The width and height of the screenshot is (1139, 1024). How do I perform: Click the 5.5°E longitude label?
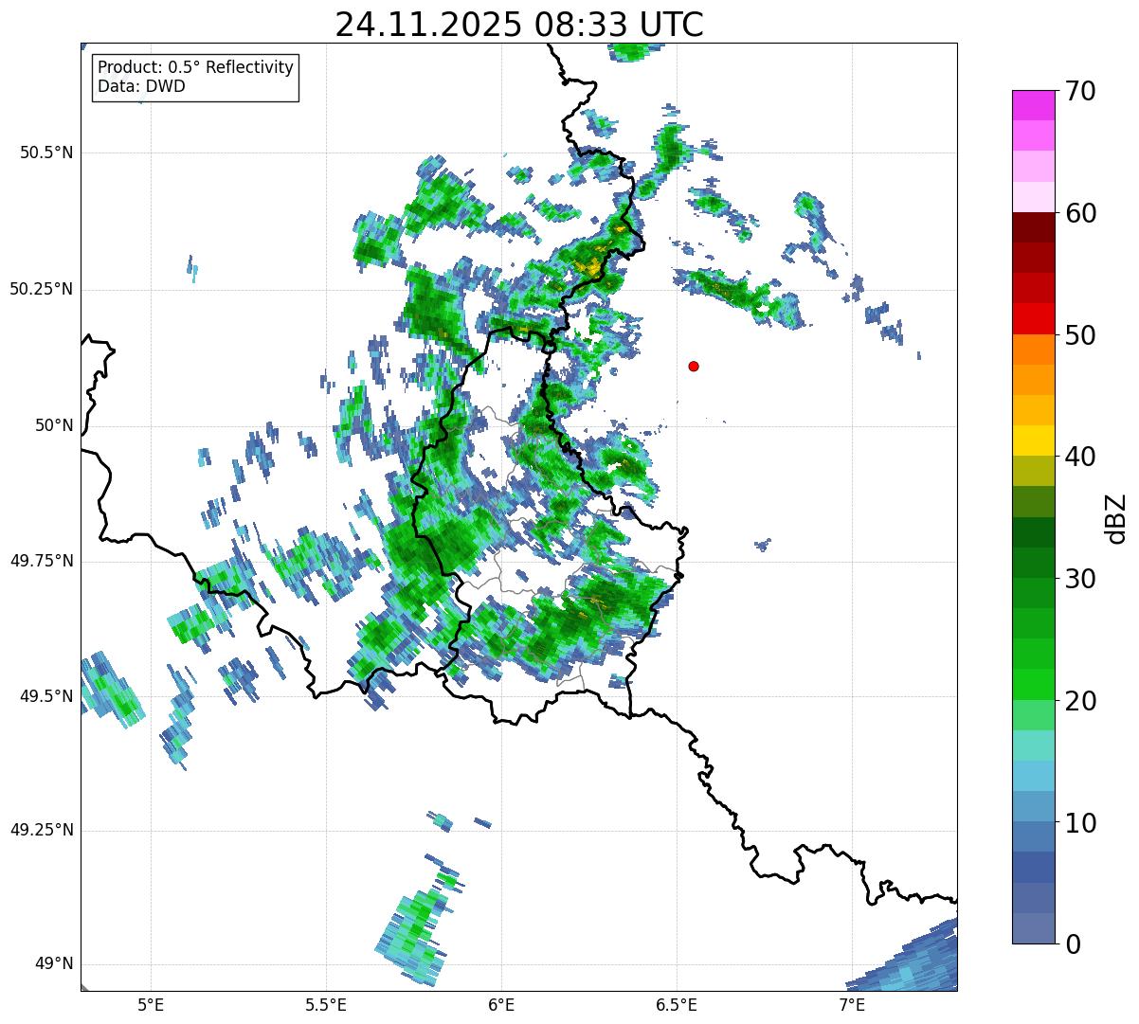point(326,1004)
